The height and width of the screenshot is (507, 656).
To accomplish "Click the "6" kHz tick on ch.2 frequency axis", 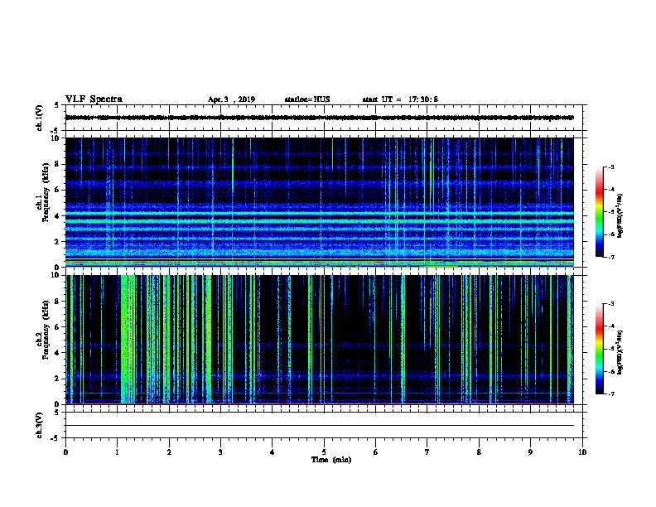I will 58,327.
